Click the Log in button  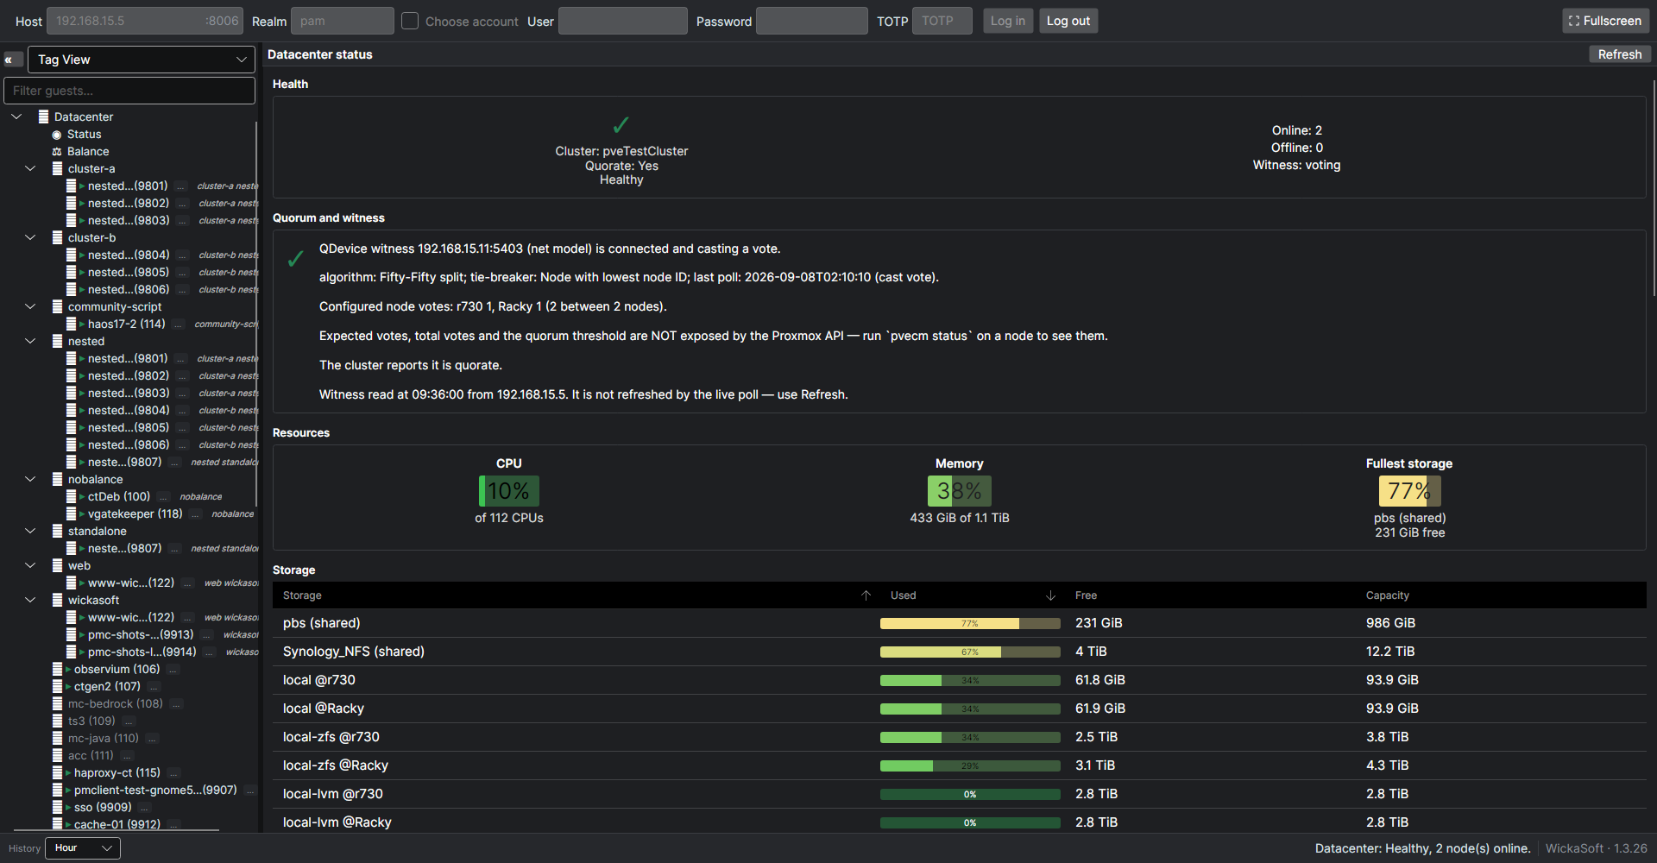pos(1008,21)
